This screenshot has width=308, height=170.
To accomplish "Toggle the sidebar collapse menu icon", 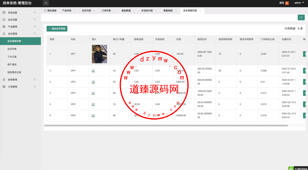I will [x=46, y=3].
